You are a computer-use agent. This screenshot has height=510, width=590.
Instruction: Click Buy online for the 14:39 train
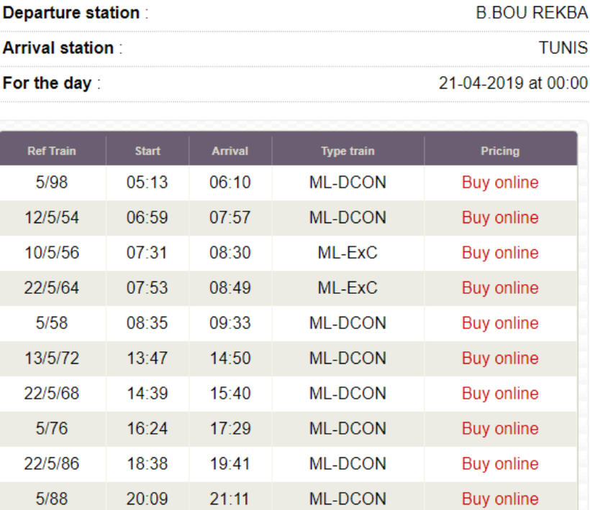tap(500, 394)
